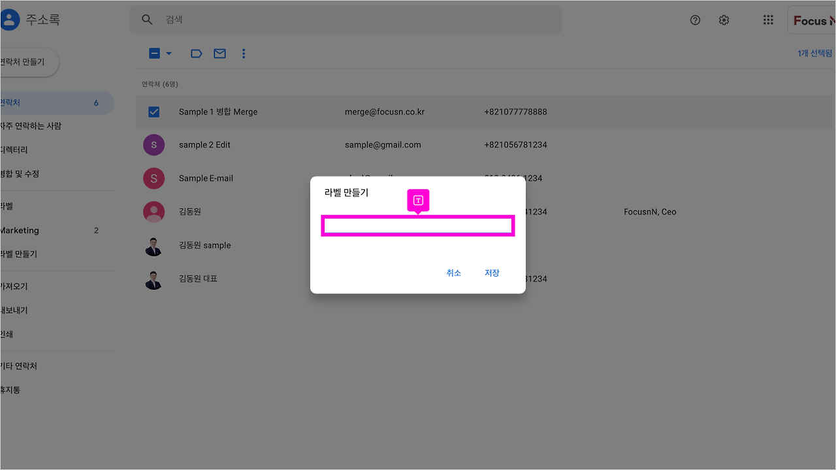Uncheck the Sample 1 병합 Merge checkbox
836x470 pixels.
[153, 112]
